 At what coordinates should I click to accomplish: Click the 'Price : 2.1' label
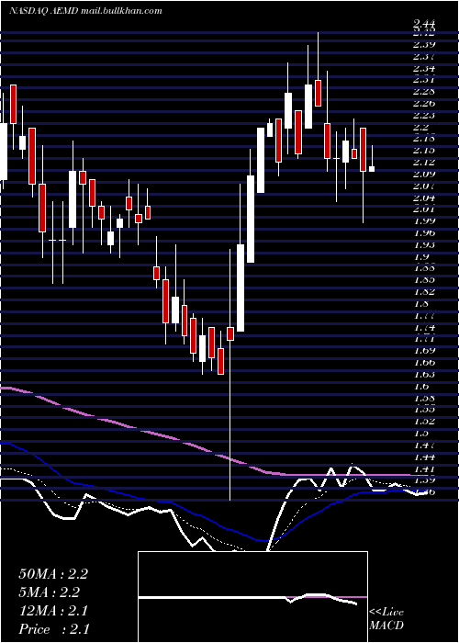[54, 629]
